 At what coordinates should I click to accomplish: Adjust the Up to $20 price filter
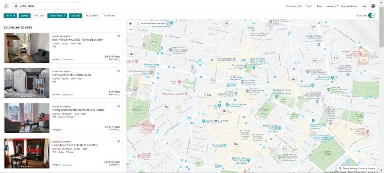[75, 16]
